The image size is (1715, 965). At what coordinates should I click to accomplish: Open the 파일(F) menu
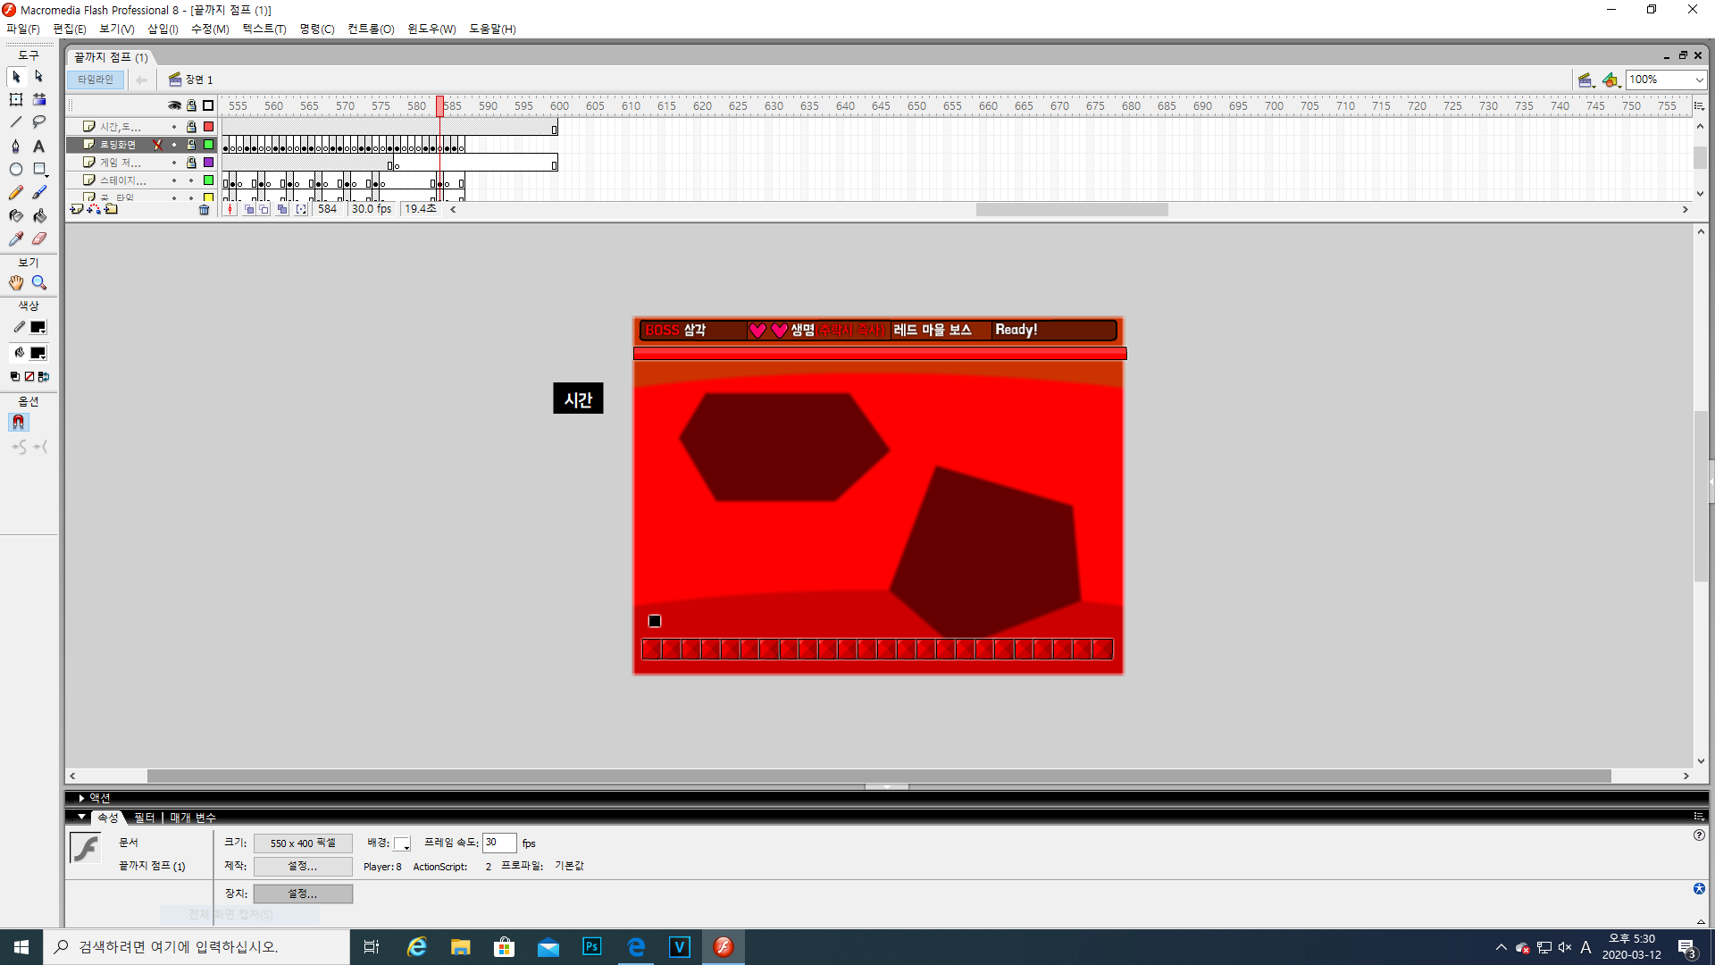[x=23, y=29]
